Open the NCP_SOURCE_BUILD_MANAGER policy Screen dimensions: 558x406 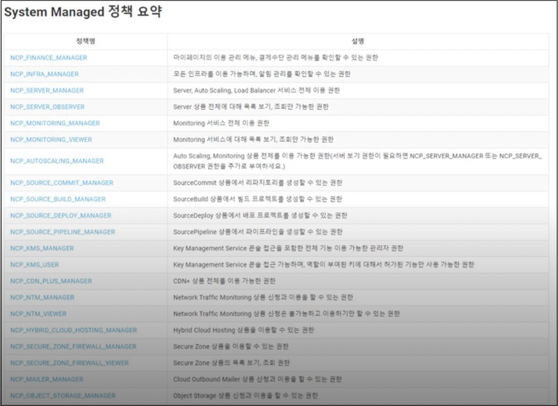tap(58, 199)
